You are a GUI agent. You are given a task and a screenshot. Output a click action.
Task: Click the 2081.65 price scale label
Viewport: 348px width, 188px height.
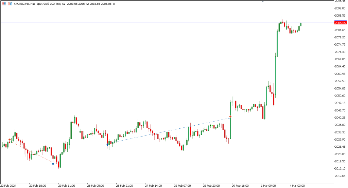[340, 30]
